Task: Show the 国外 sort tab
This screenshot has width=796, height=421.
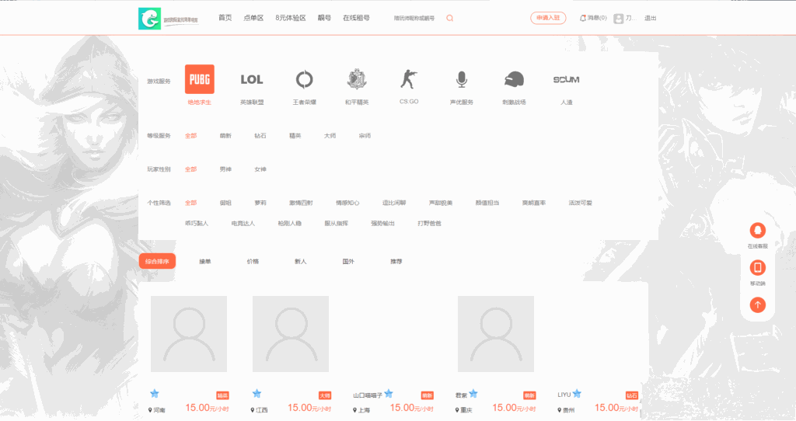Action: coord(348,262)
